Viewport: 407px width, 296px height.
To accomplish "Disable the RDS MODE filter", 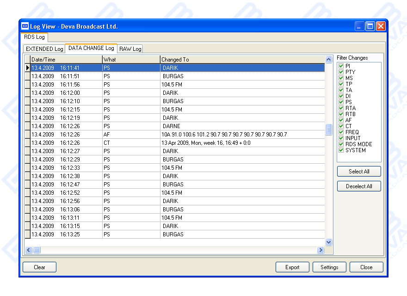I will 341,144.
